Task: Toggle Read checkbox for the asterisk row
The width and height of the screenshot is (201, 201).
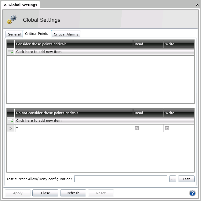Action: click(137, 128)
